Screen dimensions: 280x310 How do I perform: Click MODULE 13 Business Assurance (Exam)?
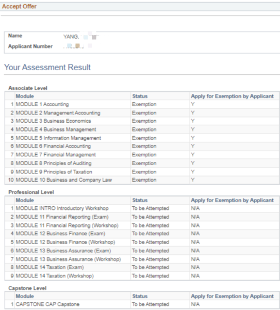pyautogui.click(x=63, y=251)
